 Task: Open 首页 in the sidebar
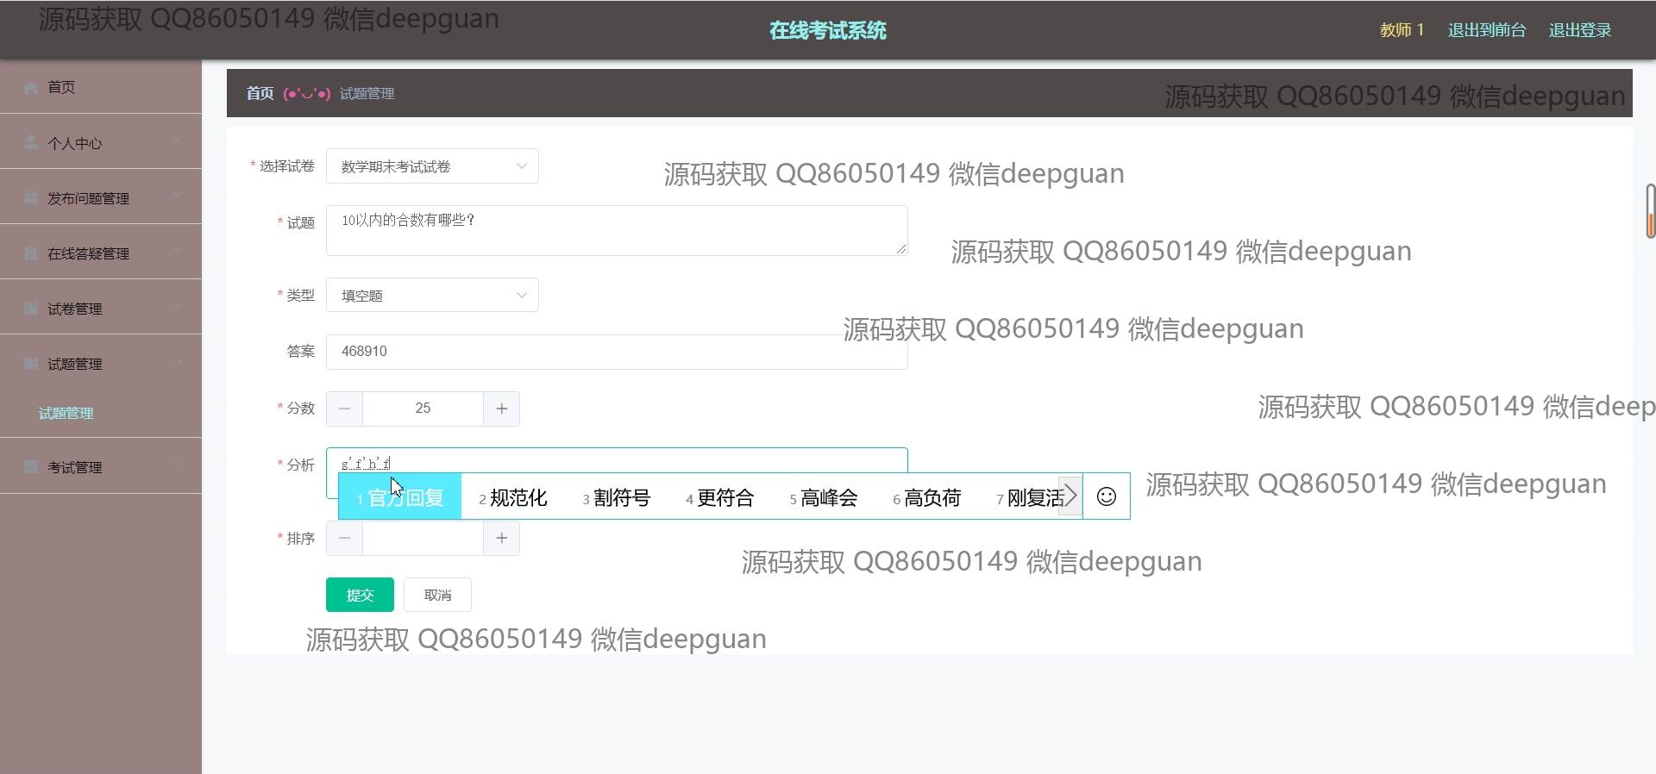coord(101,87)
